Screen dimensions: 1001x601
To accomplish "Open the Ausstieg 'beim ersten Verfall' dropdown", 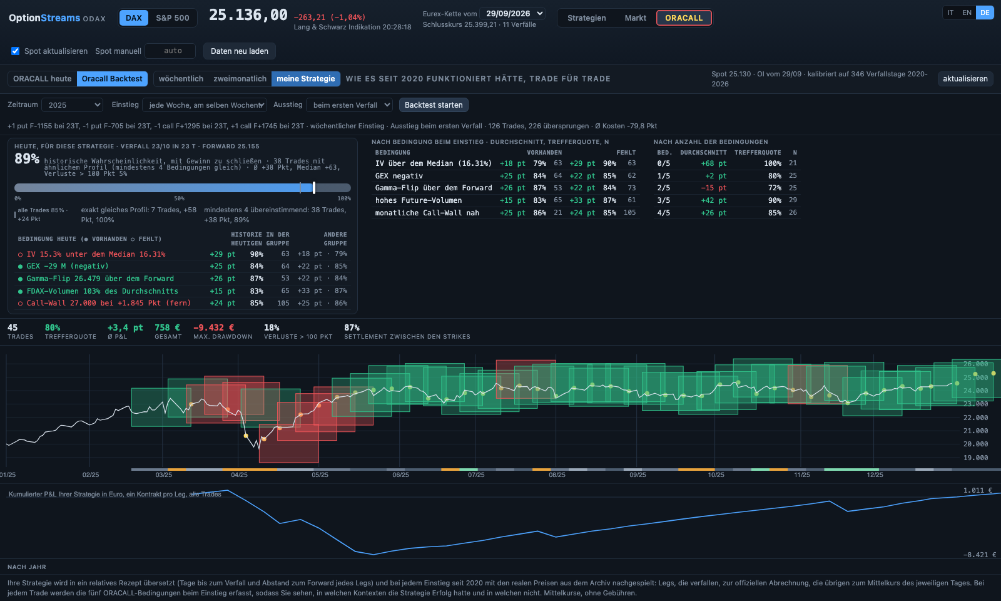I will 350,105.
